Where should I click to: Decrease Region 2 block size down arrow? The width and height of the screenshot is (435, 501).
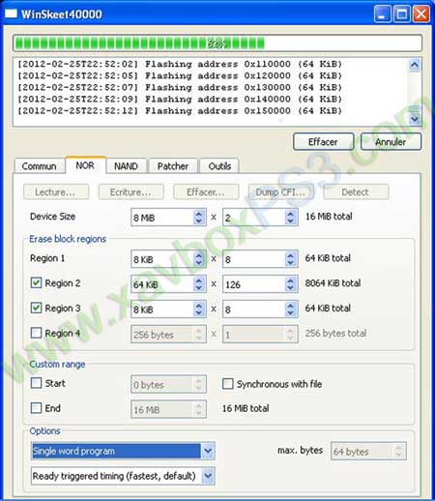tap(199, 288)
